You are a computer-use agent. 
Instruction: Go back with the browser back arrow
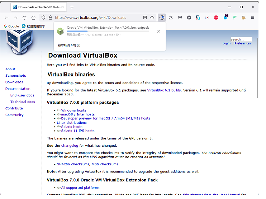[x=6, y=18]
